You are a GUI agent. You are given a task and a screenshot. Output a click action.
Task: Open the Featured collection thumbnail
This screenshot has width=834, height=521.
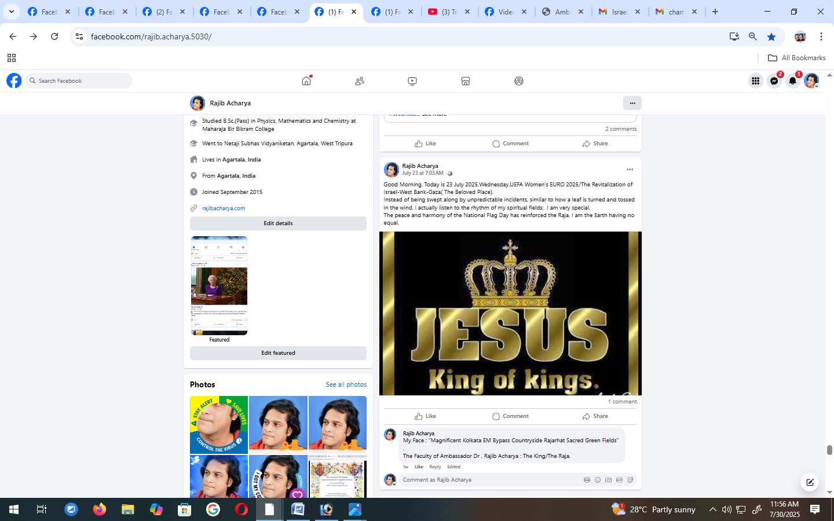(x=219, y=285)
